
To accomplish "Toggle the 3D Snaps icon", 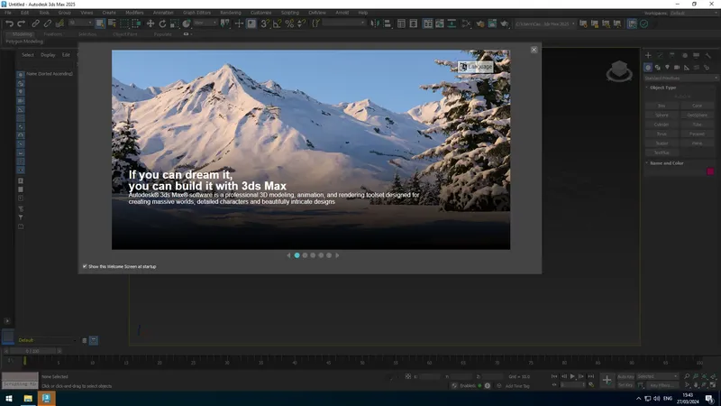I will [x=265, y=23].
